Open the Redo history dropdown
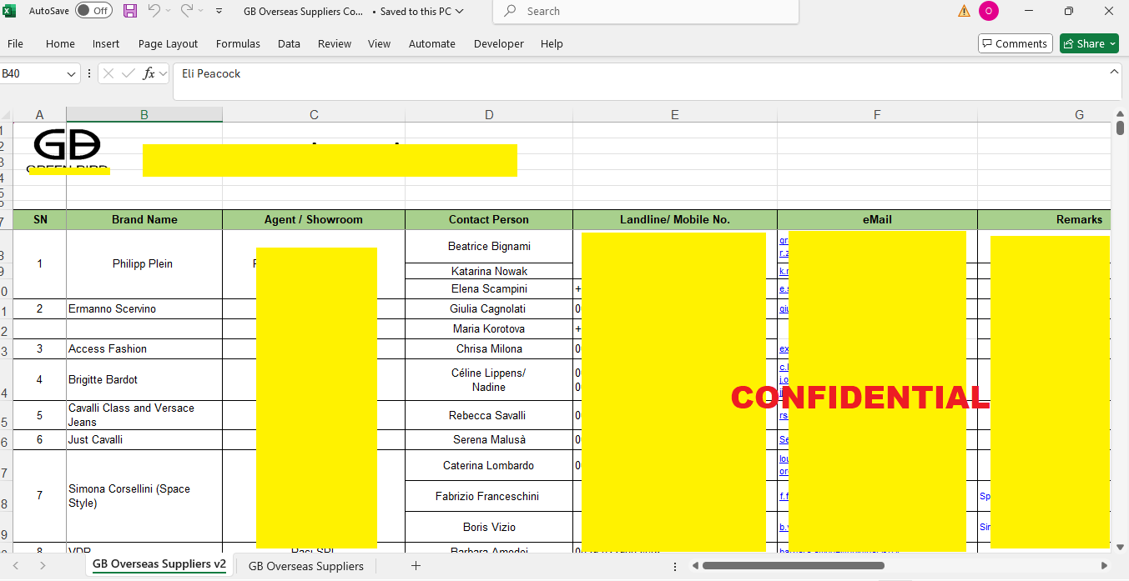The width and height of the screenshot is (1129, 581). [x=202, y=11]
